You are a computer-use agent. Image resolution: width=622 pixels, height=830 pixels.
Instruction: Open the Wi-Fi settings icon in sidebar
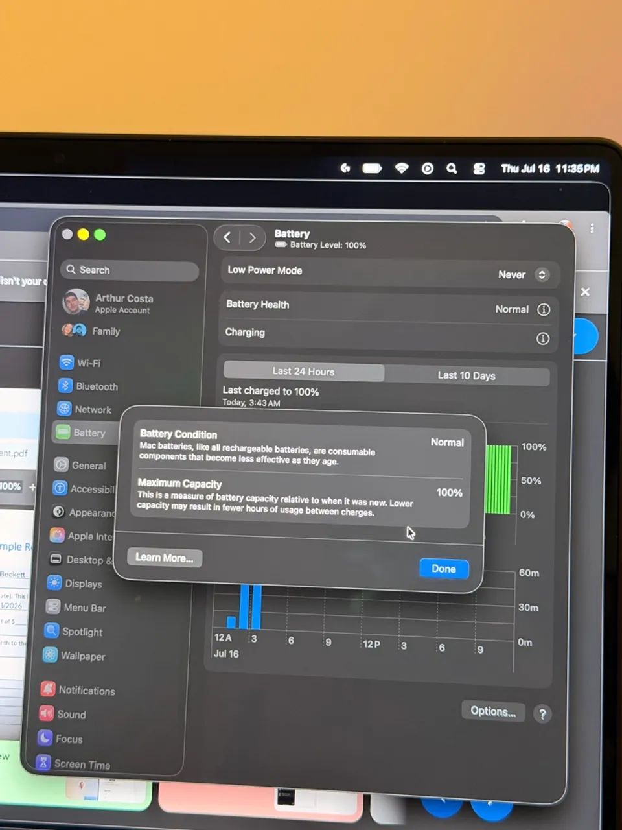point(66,362)
